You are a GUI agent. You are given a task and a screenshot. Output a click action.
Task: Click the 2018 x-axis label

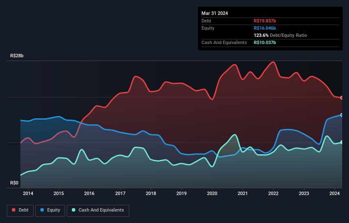[x=151, y=193]
